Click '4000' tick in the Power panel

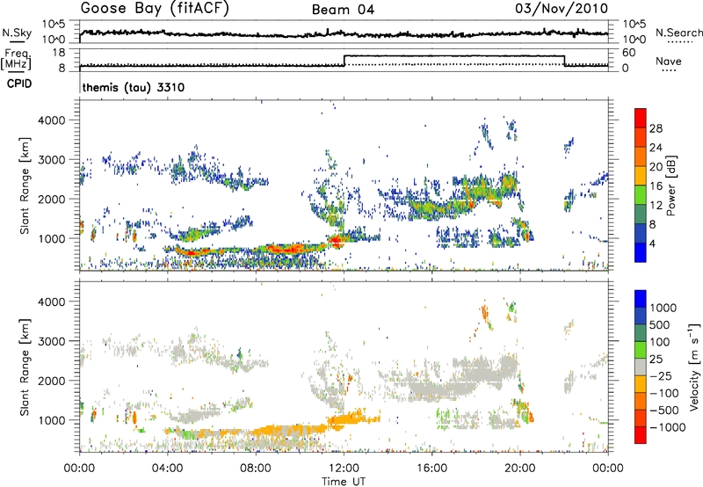point(51,120)
